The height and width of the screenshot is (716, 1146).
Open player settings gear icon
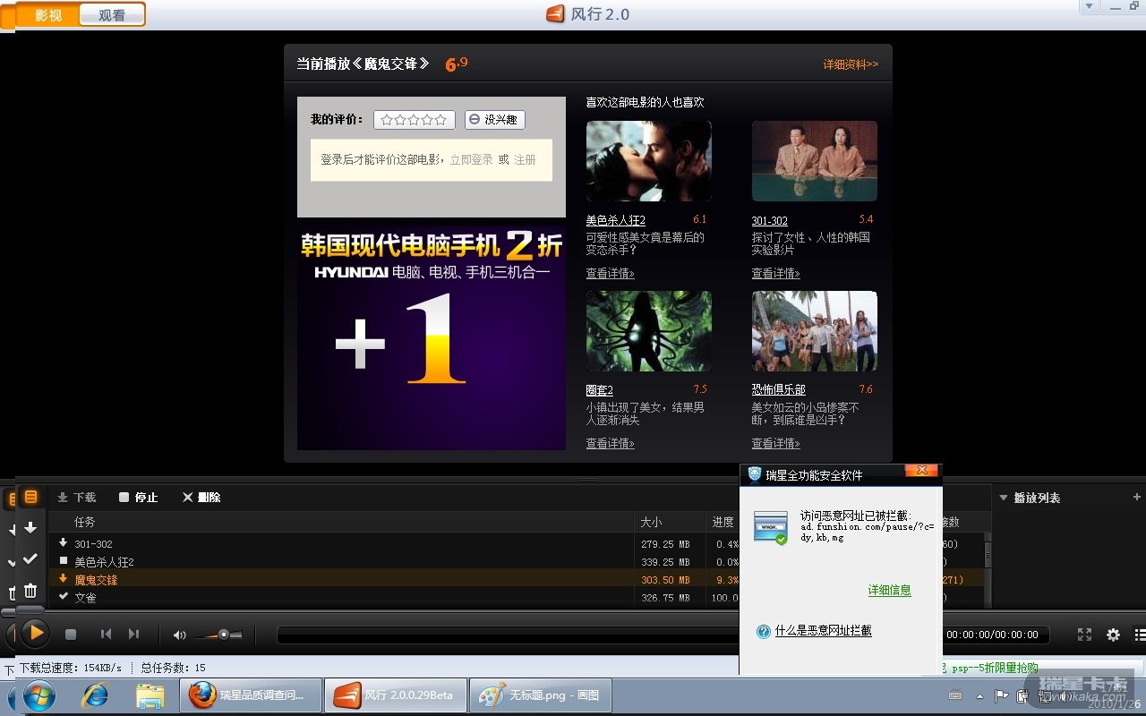tap(1113, 635)
